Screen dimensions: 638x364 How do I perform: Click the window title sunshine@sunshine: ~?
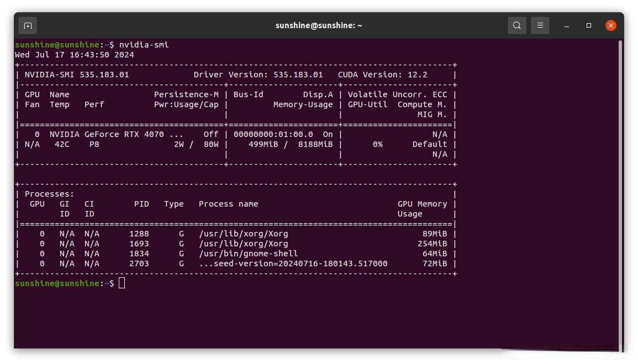319,25
